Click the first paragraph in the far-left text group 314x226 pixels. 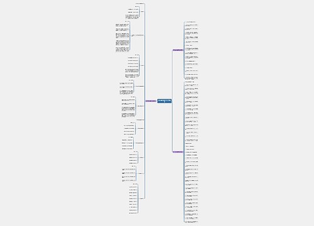coord(122,25)
